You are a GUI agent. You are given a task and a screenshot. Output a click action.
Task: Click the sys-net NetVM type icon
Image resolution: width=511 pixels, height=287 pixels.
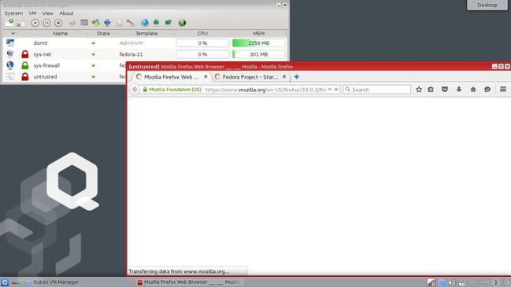10,53
